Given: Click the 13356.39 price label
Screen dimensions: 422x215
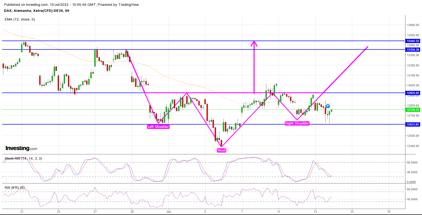Looking at the screenshot, I should pyautogui.click(x=413, y=50).
